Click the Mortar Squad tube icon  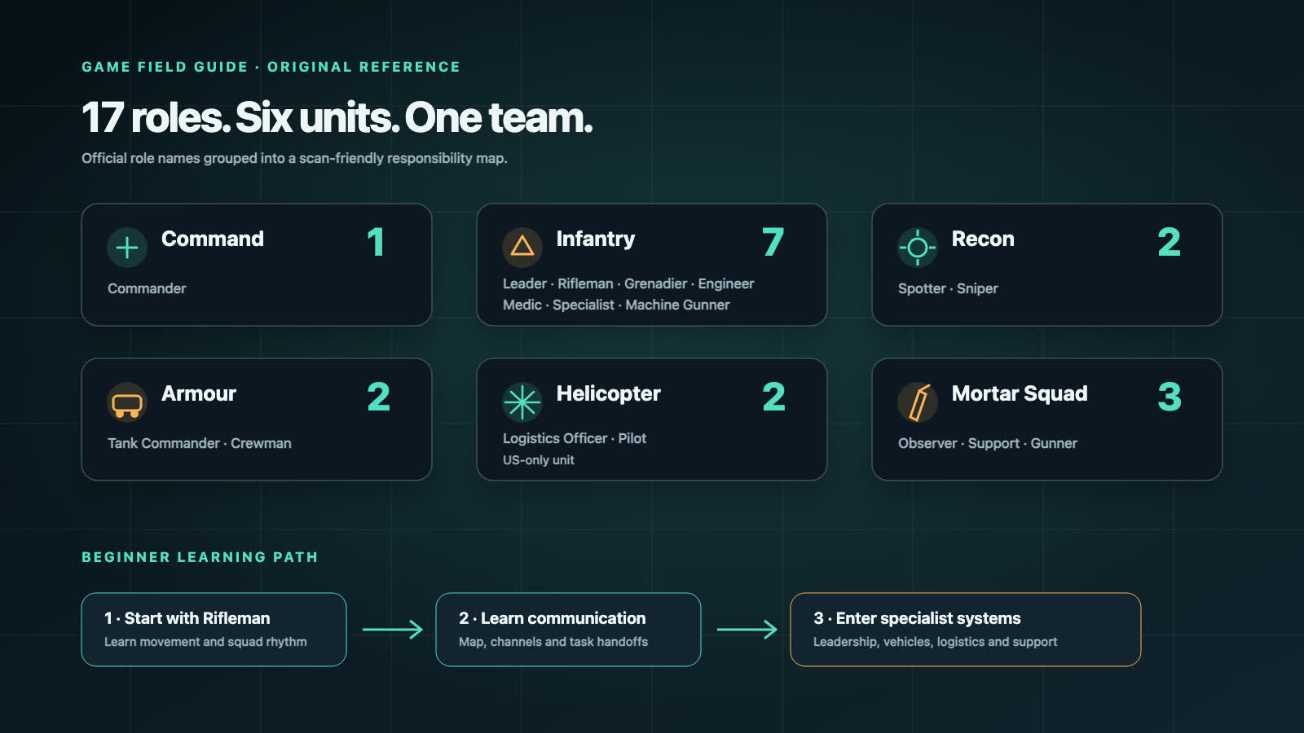918,402
